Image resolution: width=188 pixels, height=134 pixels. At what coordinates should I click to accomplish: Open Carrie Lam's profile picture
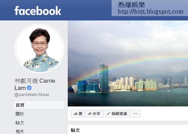[40, 48]
